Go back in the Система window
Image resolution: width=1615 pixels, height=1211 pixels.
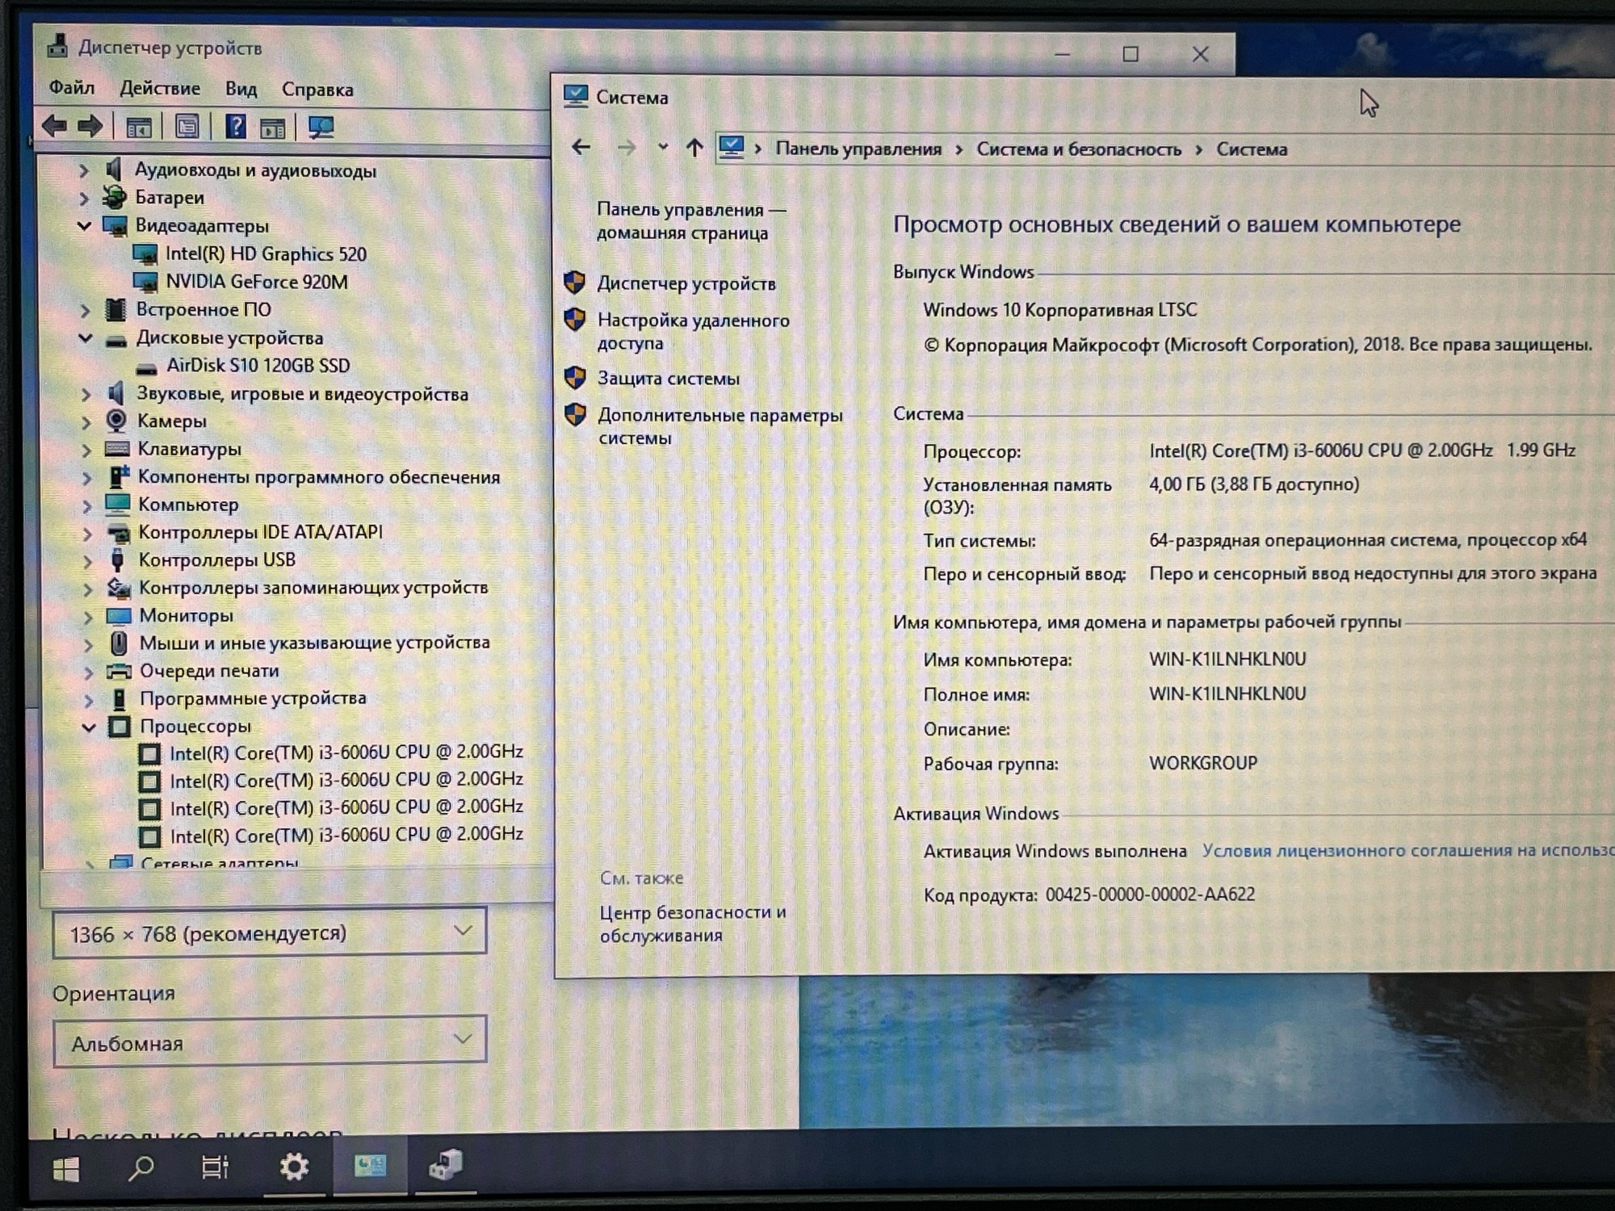(x=581, y=147)
